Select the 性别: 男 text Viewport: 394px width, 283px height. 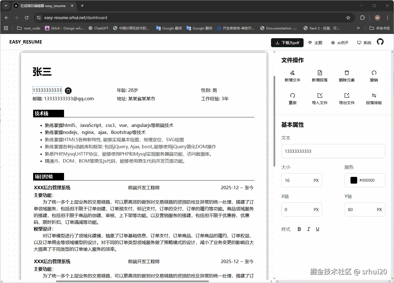point(209,90)
